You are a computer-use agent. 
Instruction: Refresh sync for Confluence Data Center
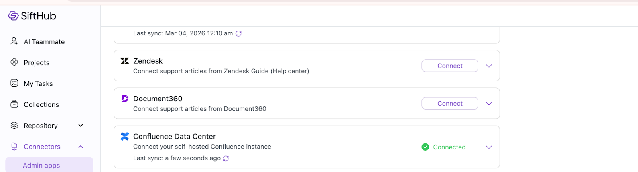click(x=226, y=158)
